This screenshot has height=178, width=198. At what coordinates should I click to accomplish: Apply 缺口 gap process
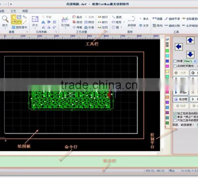pos(103,22)
